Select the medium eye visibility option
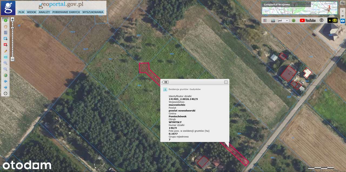The image size is (346, 172). [343, 16]
